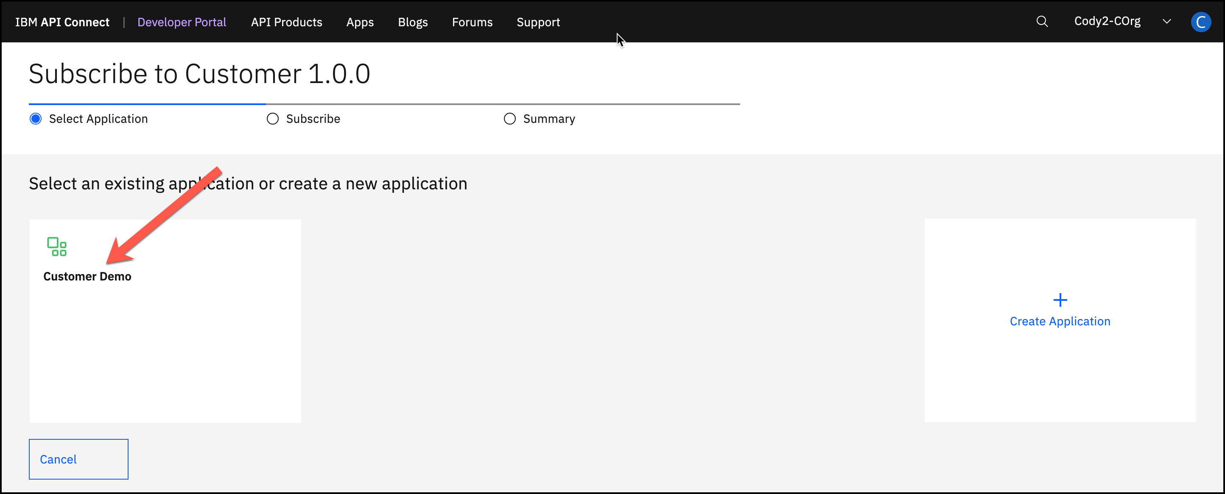Select the Subscribe step radio
The image size is (1225, 494).
pos(272,119)
